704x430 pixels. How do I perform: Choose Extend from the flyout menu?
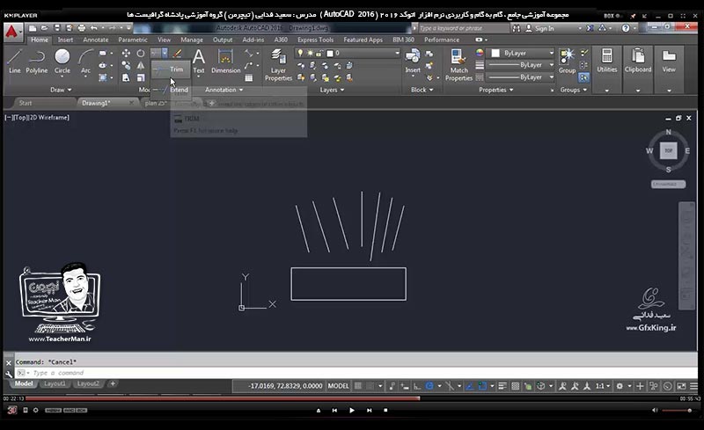(170, 90)
